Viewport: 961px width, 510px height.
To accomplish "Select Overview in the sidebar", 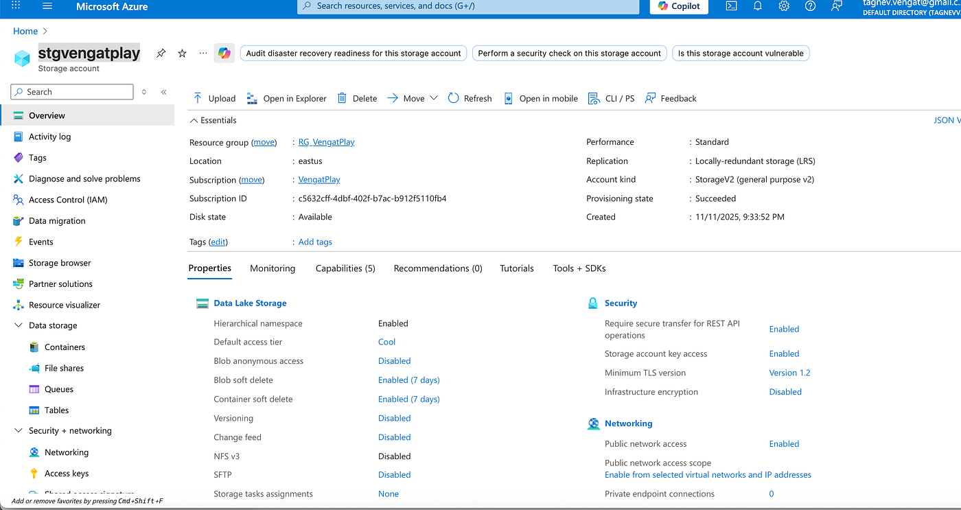I will tap(87, 115).
